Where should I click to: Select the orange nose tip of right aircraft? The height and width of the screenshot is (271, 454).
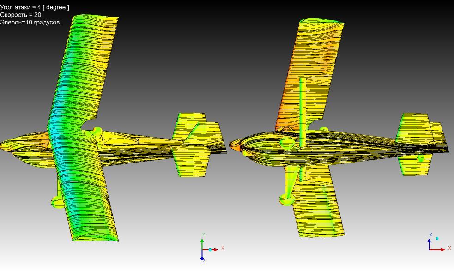tap(236, 146)
